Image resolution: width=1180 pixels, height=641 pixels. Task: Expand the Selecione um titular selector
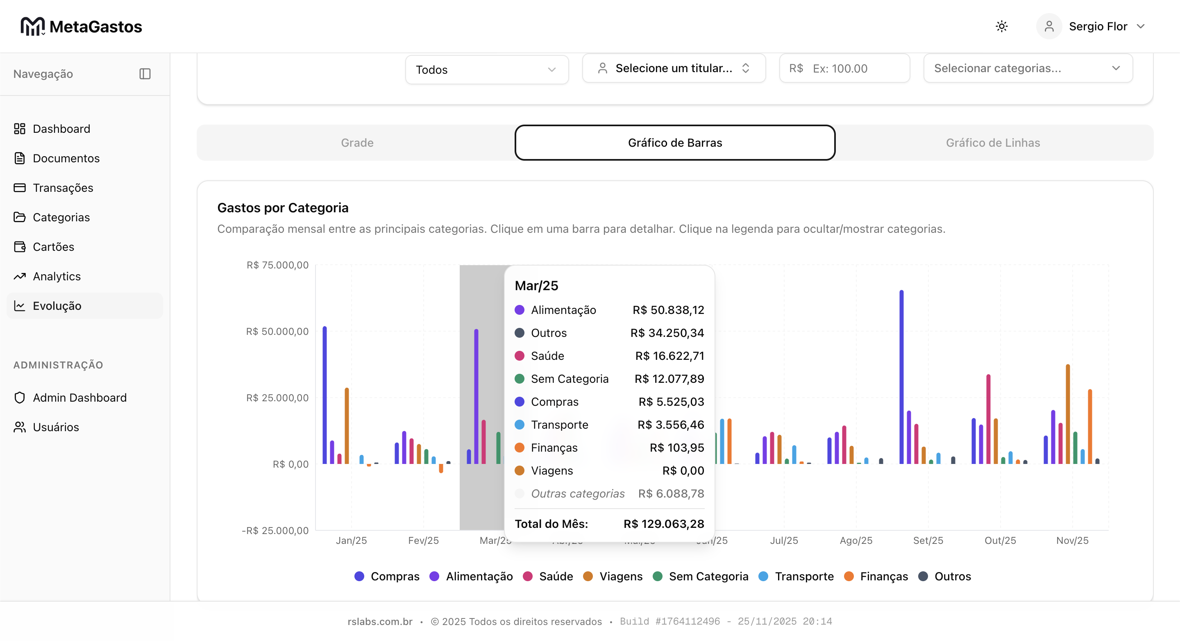tap(673, 68)
